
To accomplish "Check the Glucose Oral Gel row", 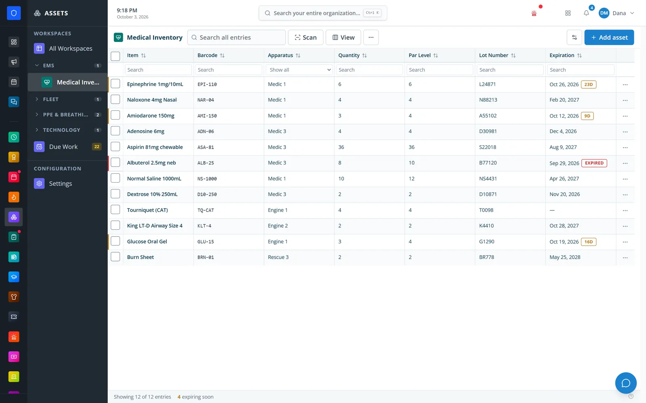I will point(115,241).
